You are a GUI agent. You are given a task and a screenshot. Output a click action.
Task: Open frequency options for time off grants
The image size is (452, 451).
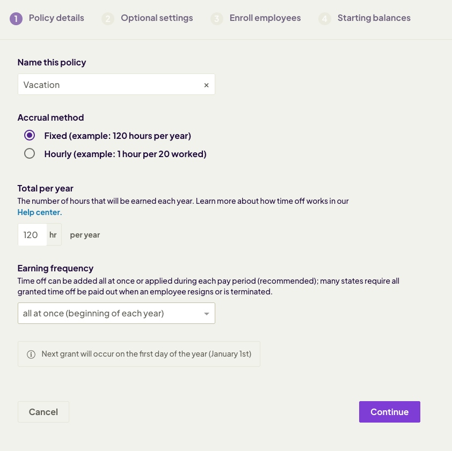coord(116,313)
